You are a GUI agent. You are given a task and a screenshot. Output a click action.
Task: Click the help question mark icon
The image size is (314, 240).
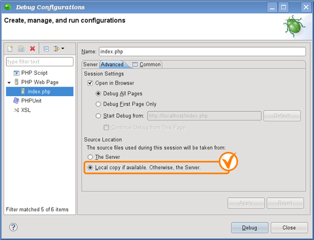13,227
